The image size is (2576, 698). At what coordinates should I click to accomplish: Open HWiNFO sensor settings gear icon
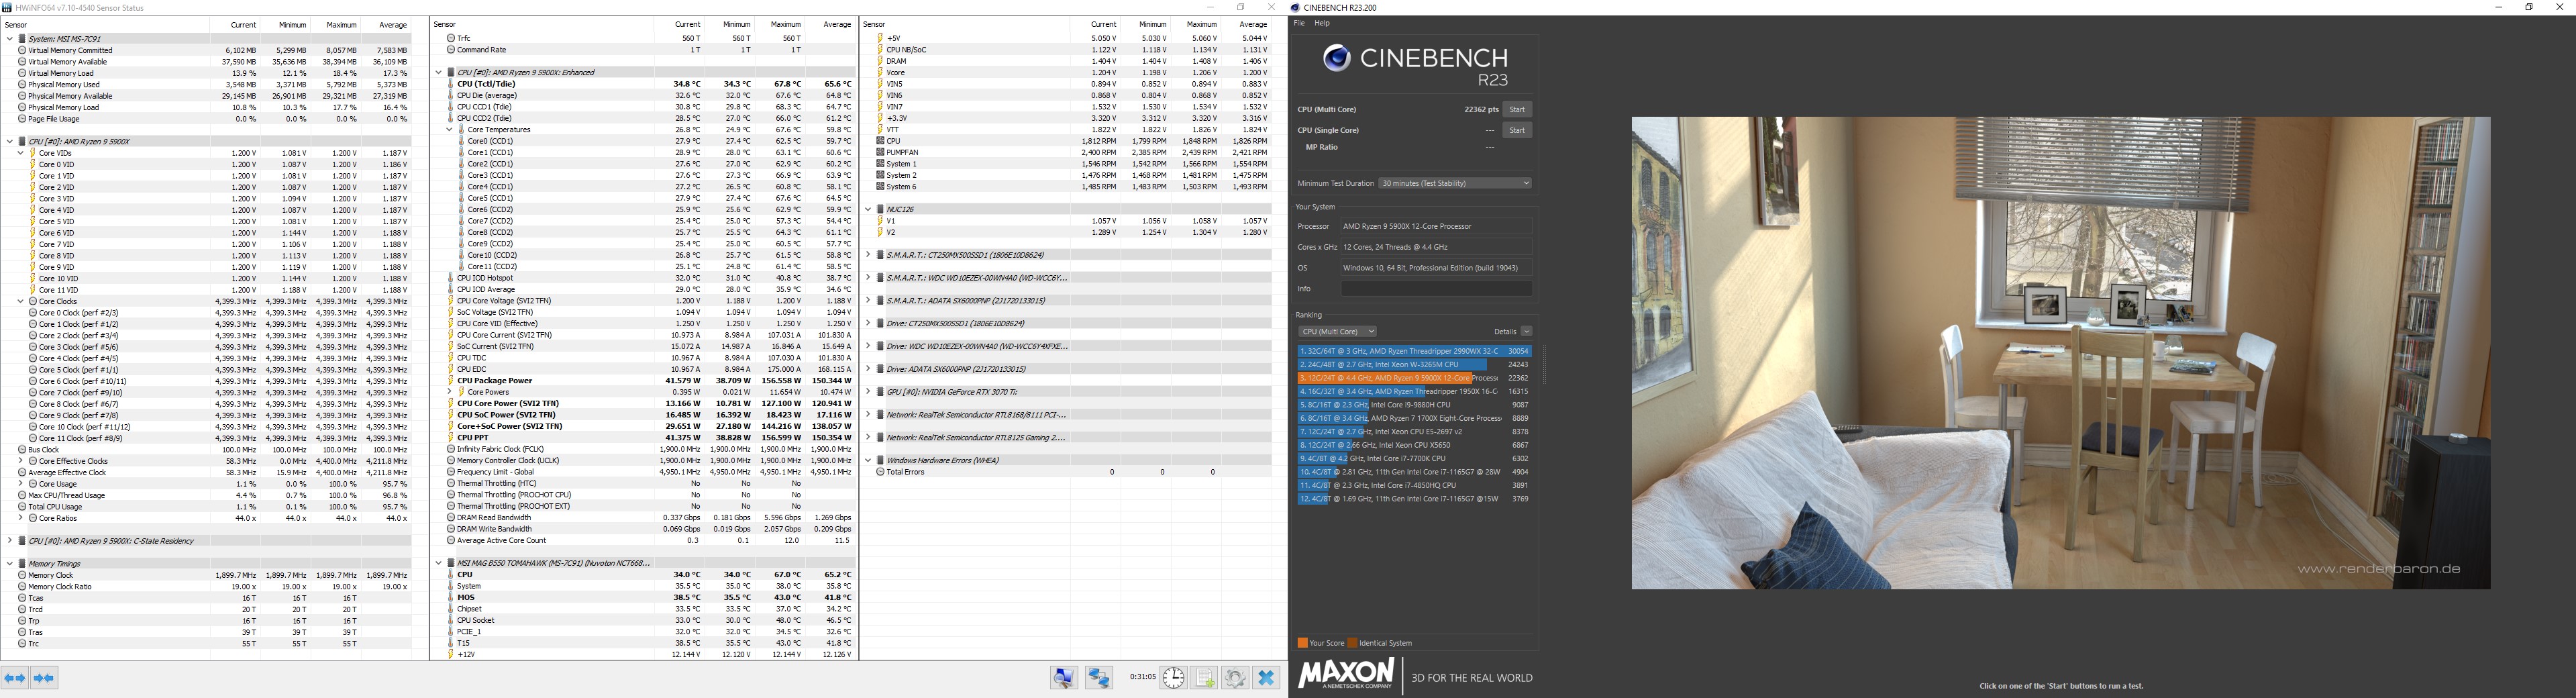pos(1235,678)
